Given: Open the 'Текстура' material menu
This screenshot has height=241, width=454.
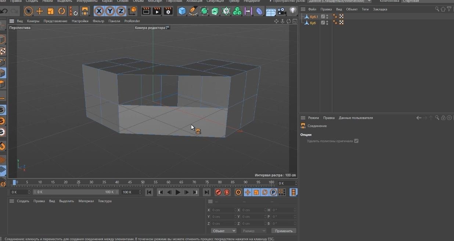Looking at the screenshot, I should [x=105, y=201].
